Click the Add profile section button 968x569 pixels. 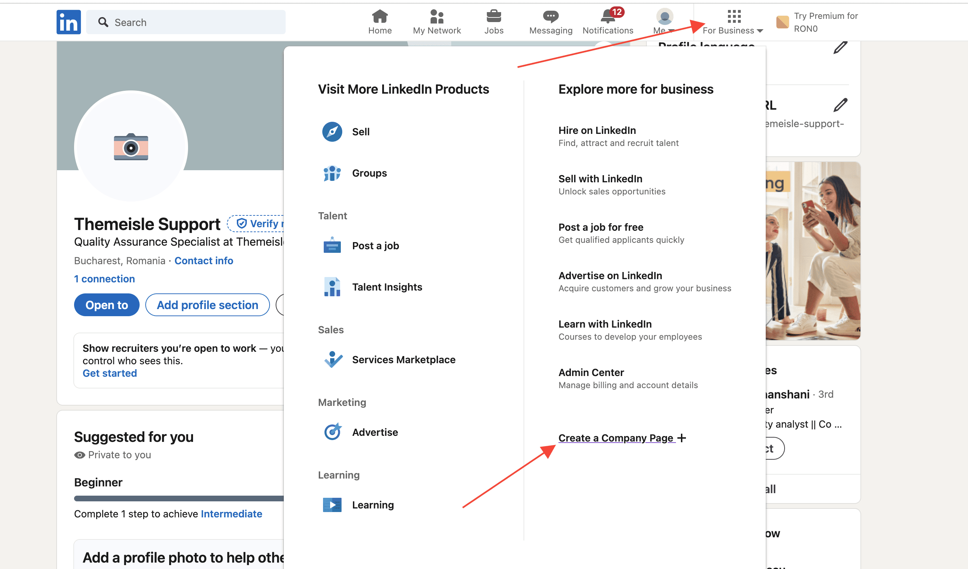click(x=207, y=305)
